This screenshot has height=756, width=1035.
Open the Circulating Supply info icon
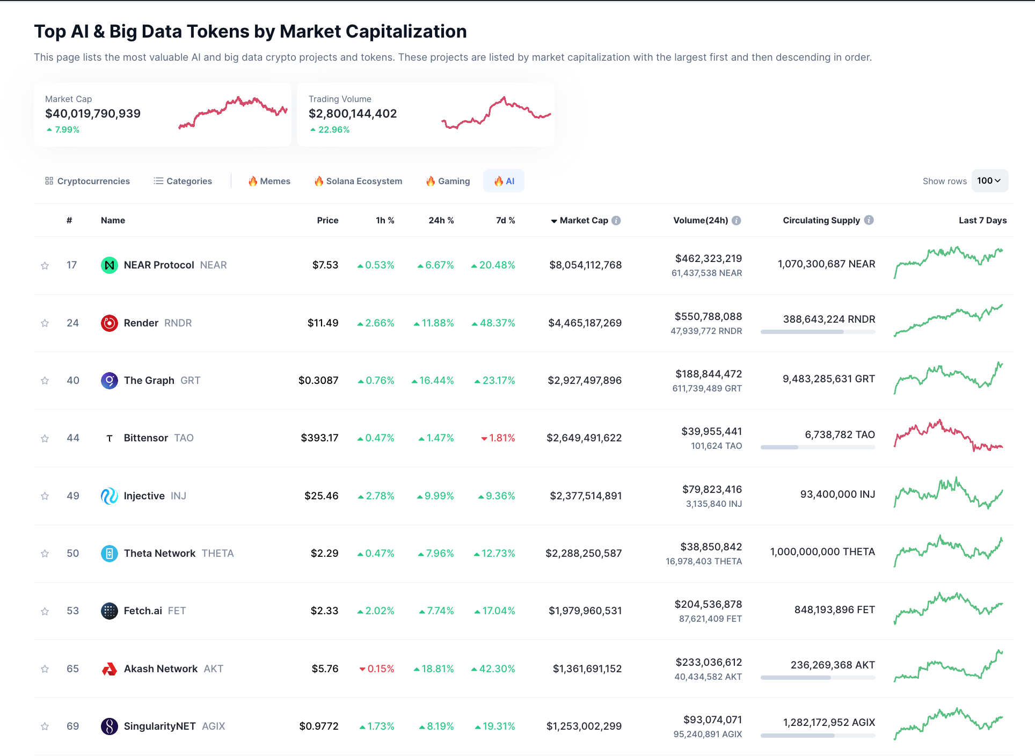pos(869,220)
